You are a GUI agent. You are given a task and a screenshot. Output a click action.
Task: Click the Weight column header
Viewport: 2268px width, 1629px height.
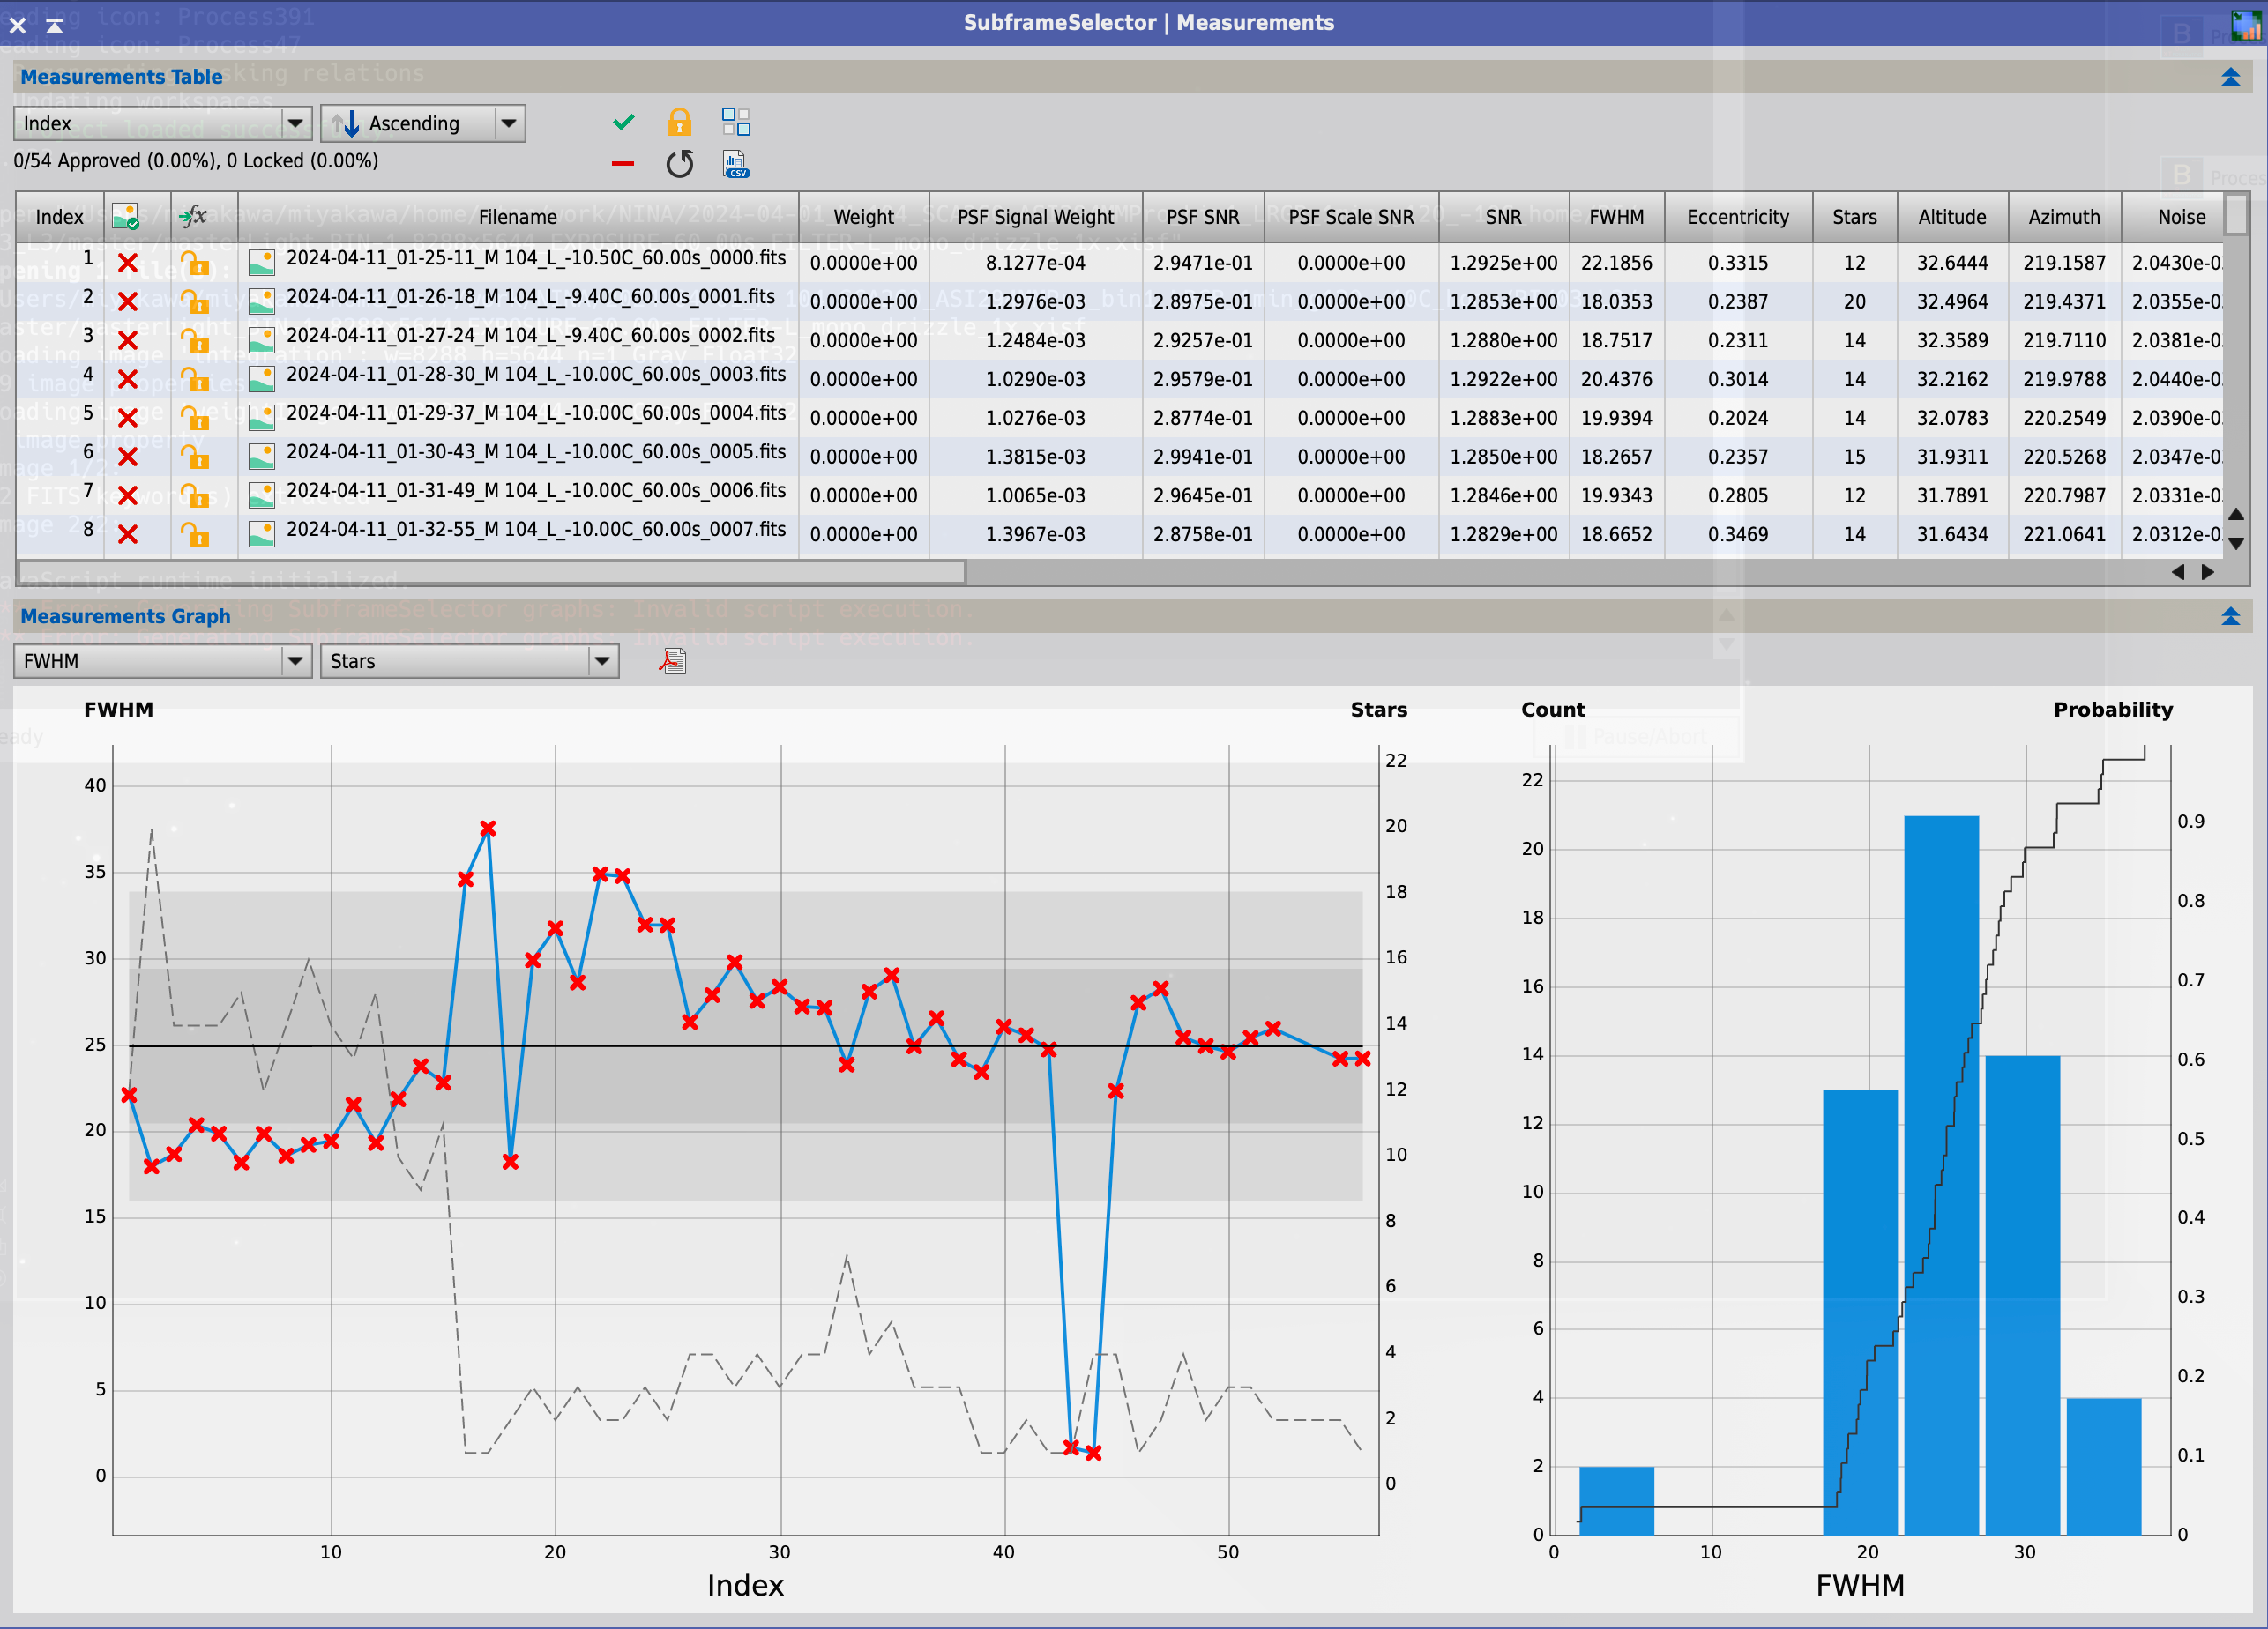pyautogui.click(x=864, y=217)
